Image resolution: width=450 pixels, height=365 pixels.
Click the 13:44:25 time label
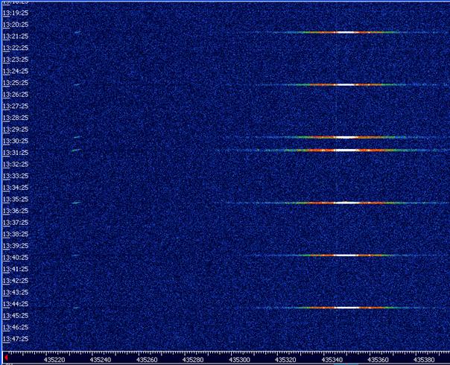click(x=16, y=304)
